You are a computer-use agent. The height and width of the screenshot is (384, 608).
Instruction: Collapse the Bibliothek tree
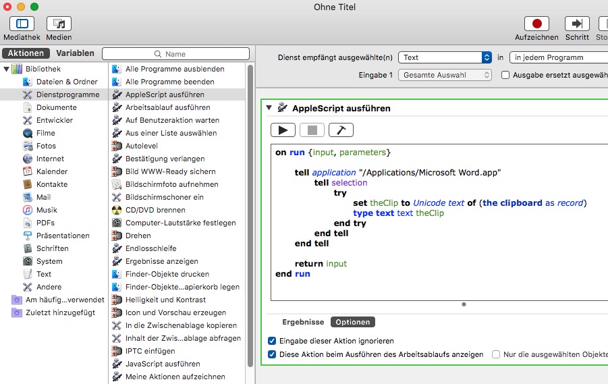(x=6, y=69)
